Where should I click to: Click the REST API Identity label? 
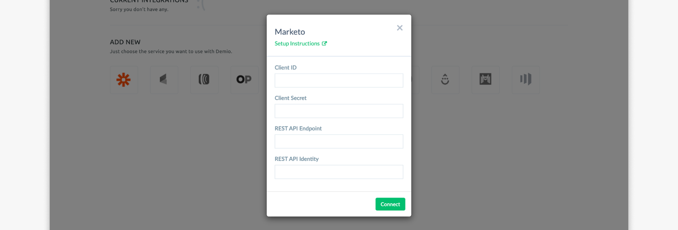[x=296, y=159]
